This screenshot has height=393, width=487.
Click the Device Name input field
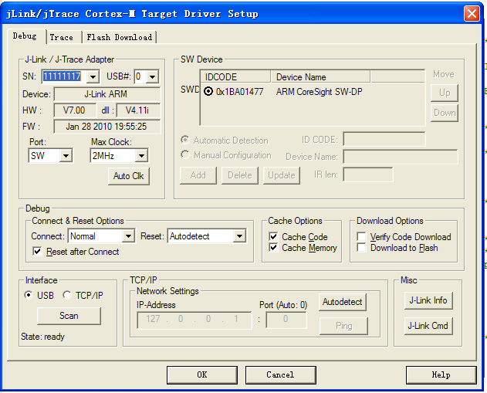(x=401, y=156)
